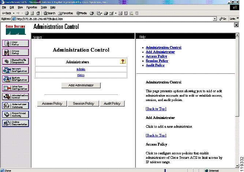The image size is (244, 172).
Task: Click the Add Administrator button
Action: point(81,85)
